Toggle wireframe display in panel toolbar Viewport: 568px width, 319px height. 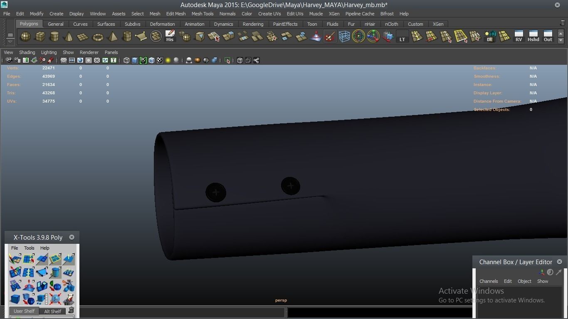[126, 60]
